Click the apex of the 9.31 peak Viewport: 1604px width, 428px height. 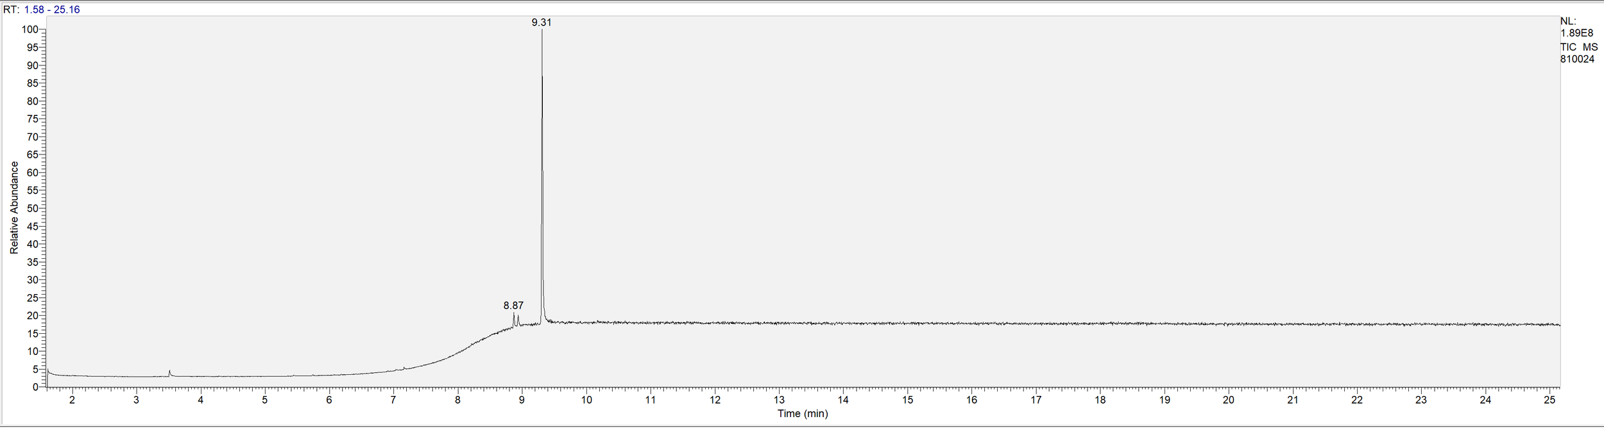[542, 30]
